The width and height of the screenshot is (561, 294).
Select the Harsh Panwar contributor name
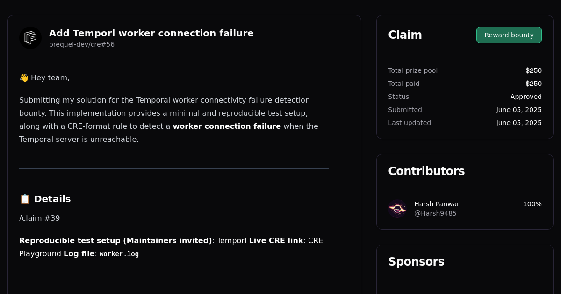point(437,204)
